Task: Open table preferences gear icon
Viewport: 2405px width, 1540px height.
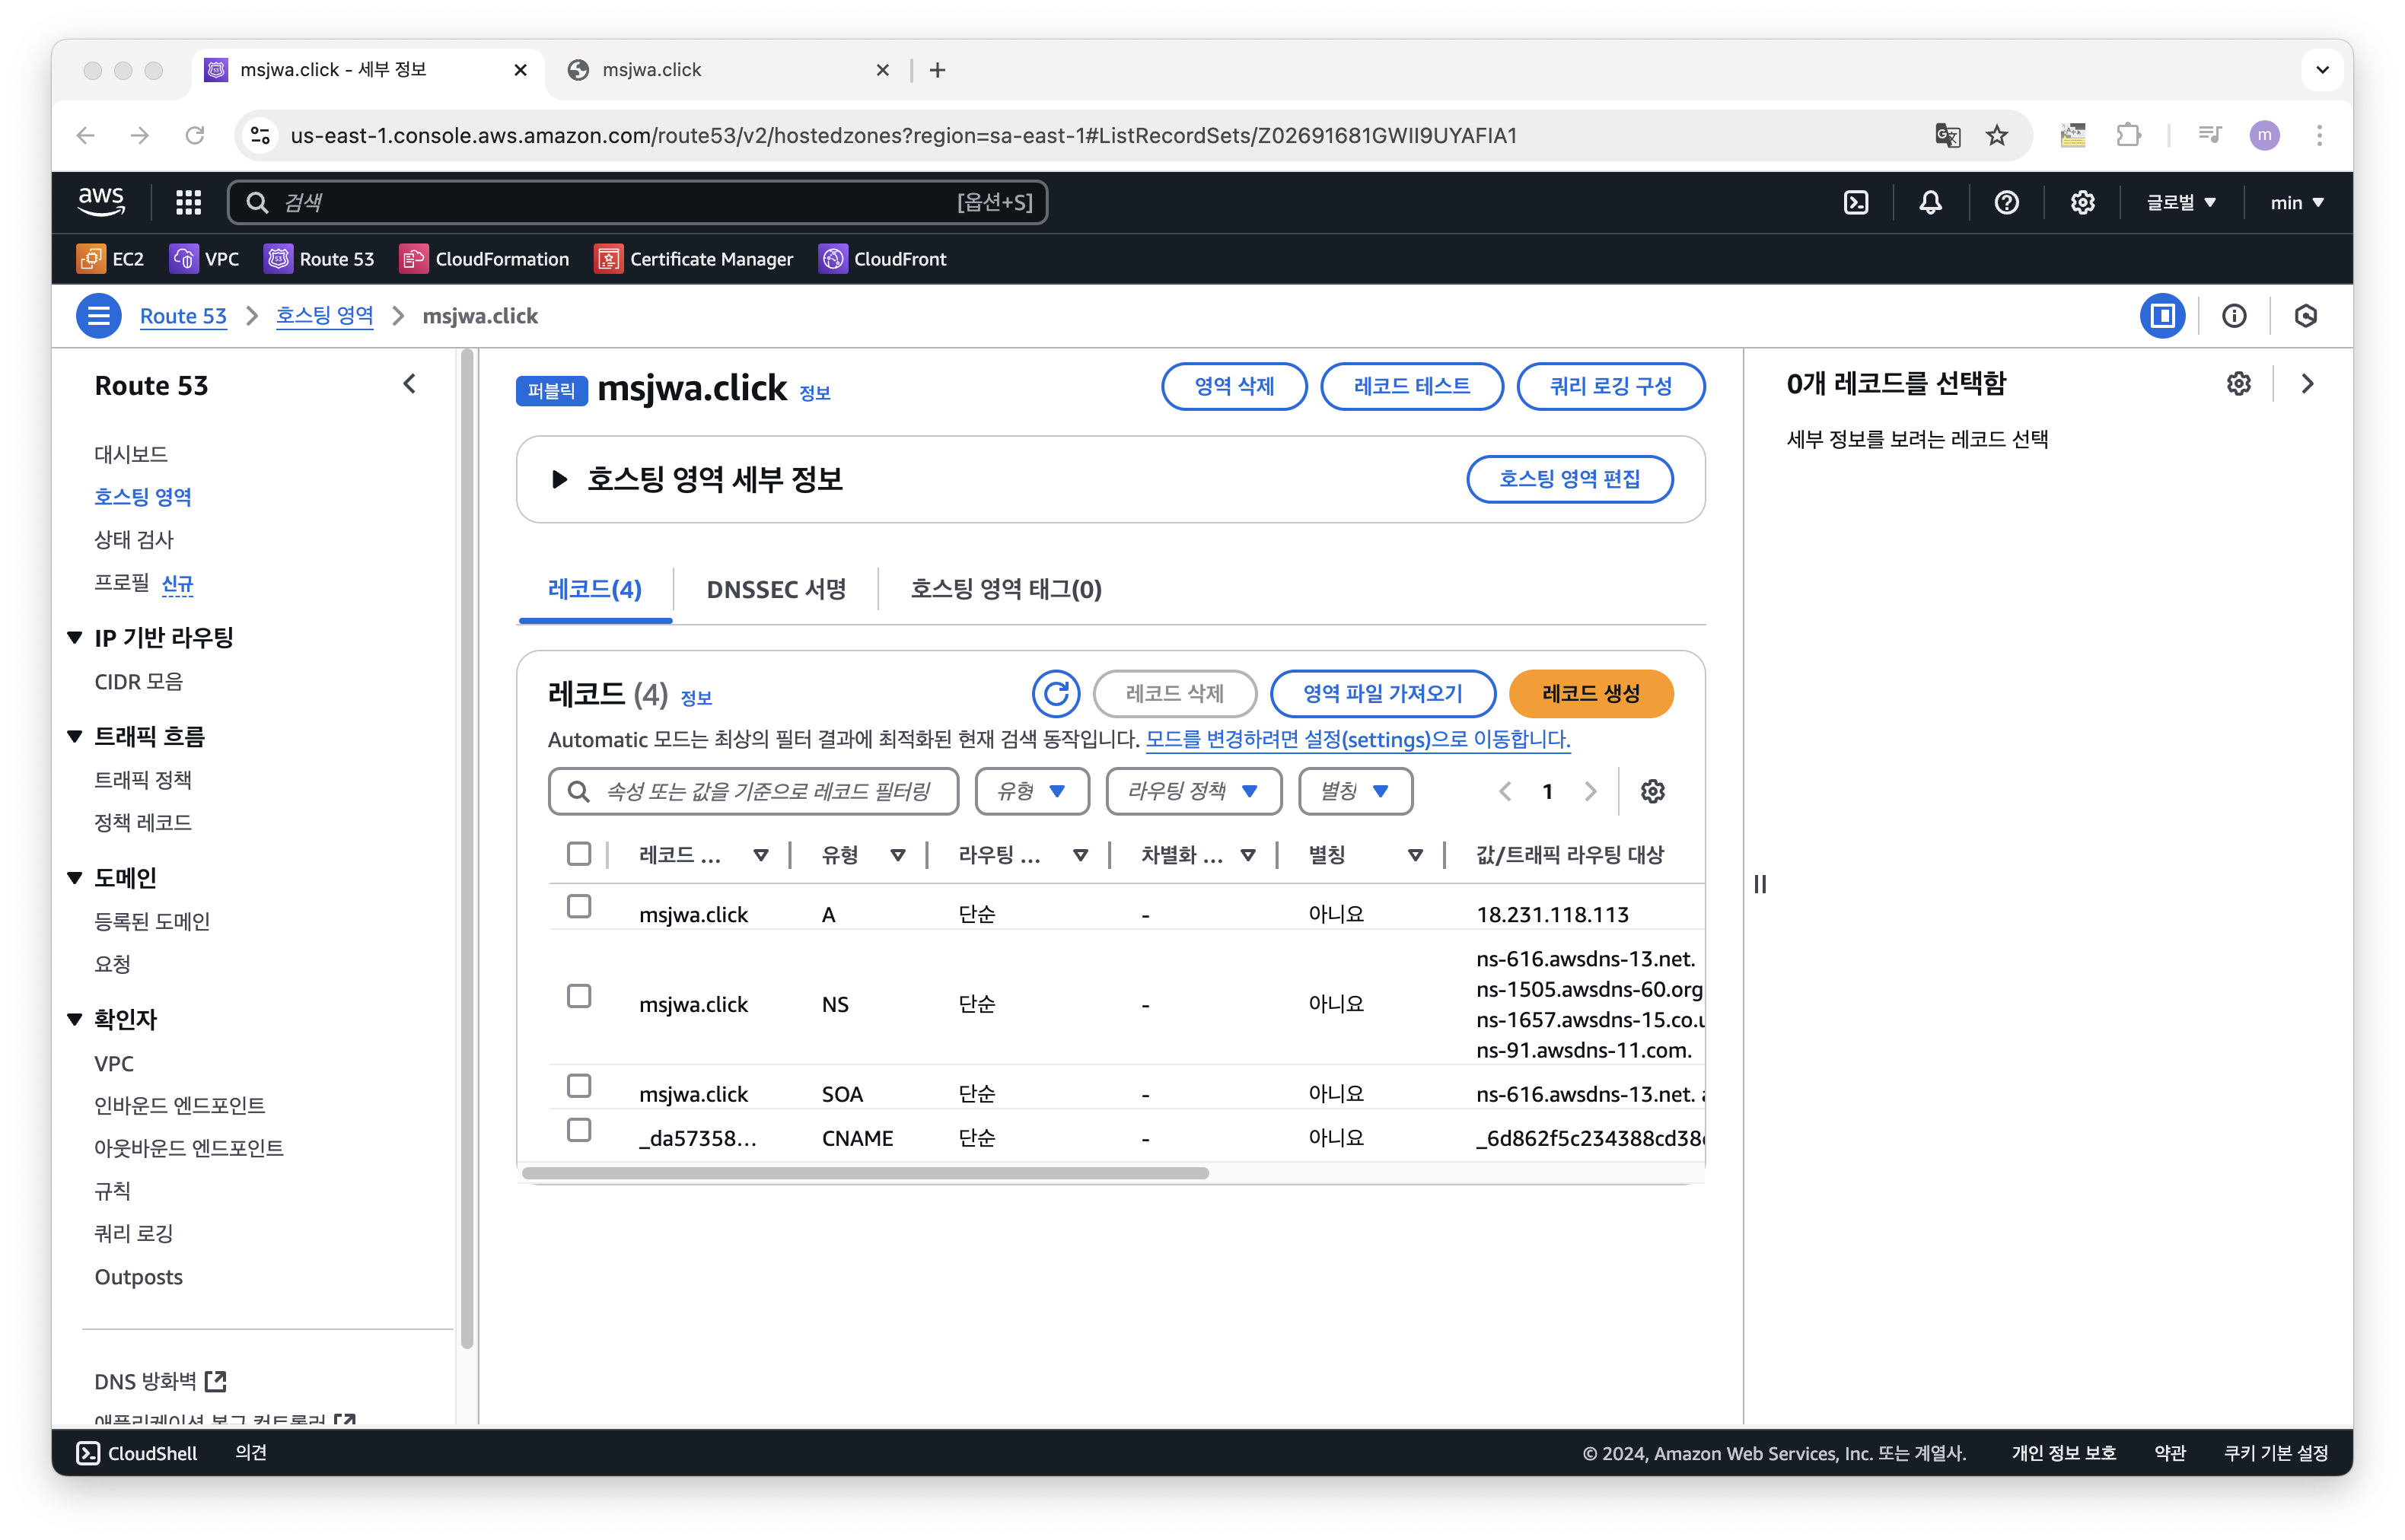Action: pyautogui.click(x=1652, y=792)
